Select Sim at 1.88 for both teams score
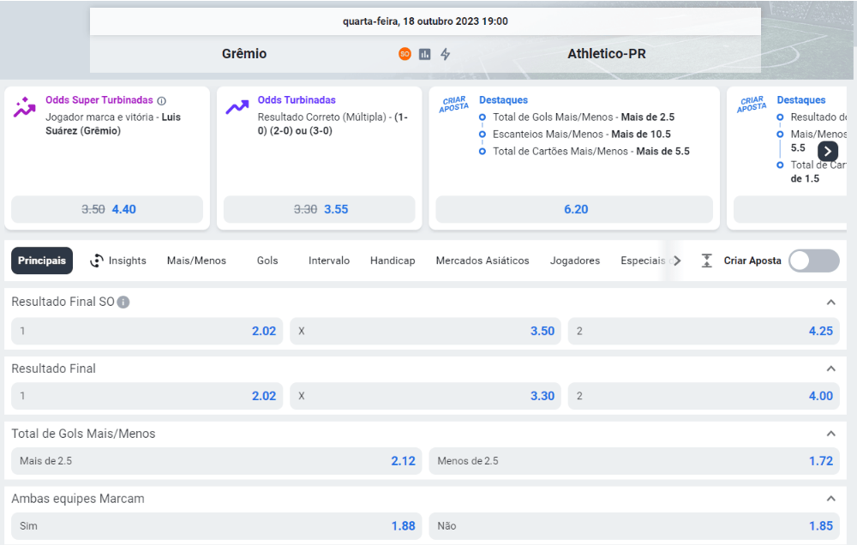The image size is (857, 545). [217, 526]
